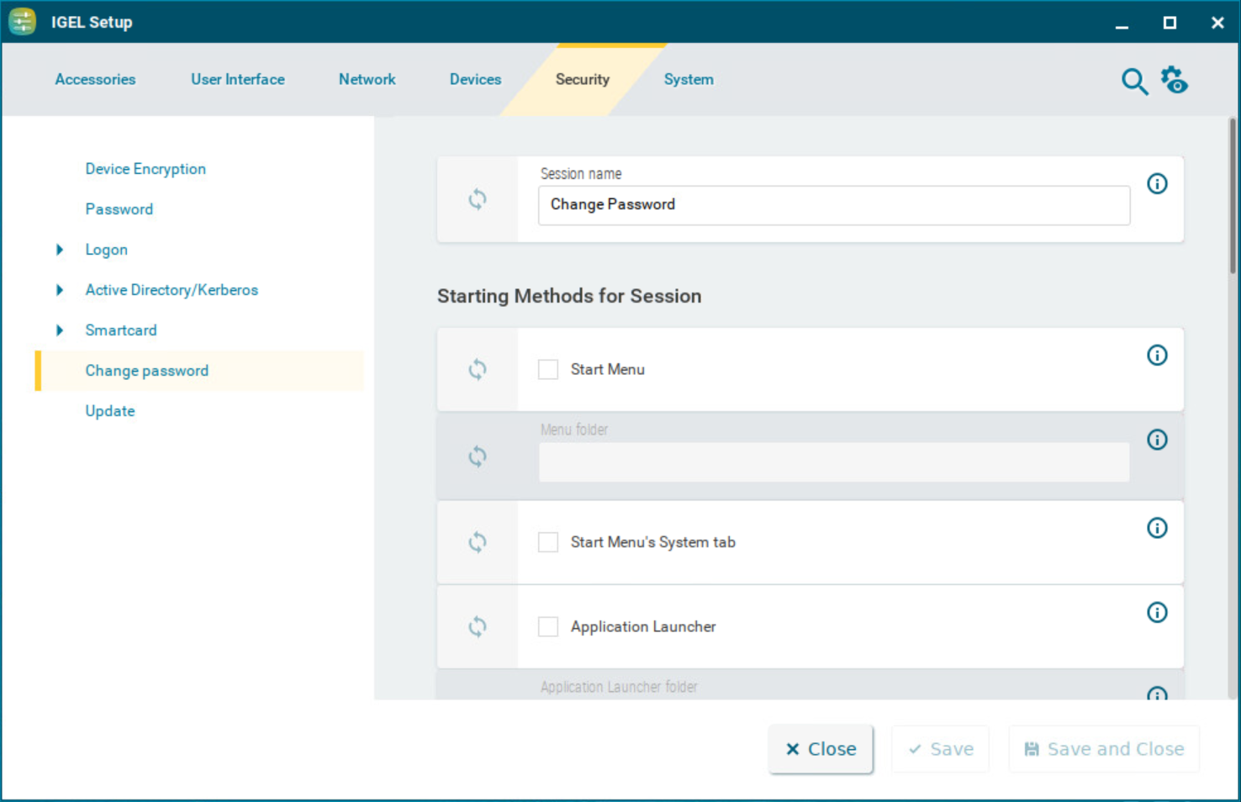Switch to the Network tab
The height and width of the screenshot is (802, 1241).
(x=367, y=80)
